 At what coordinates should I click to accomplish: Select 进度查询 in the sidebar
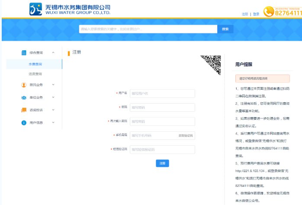pos(35,74)
